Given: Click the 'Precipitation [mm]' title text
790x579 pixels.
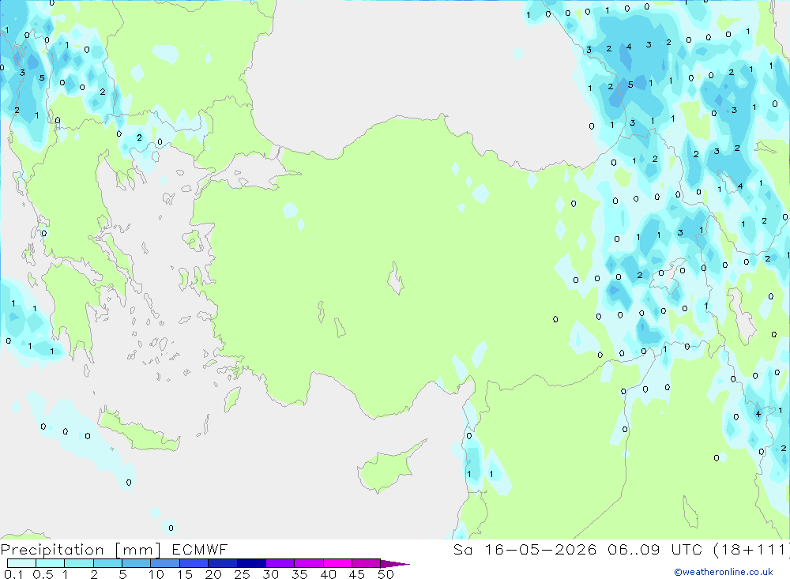Looking at the screenshot, I should pyautogui.click(x=81, y=550).
